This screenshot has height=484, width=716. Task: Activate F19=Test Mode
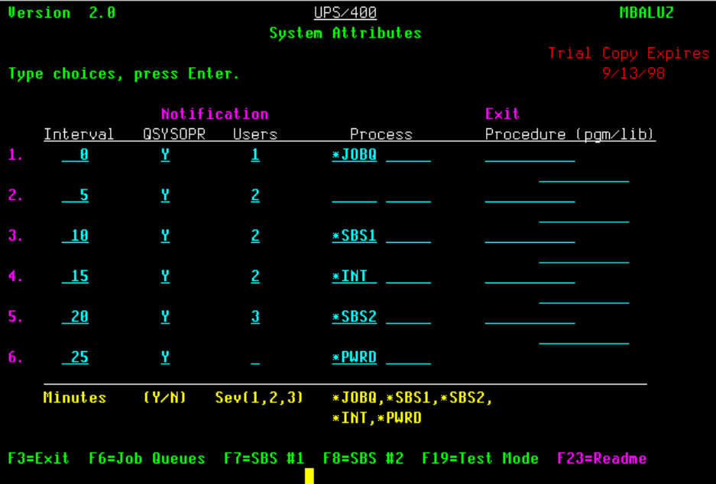click(x=480, y=459)
